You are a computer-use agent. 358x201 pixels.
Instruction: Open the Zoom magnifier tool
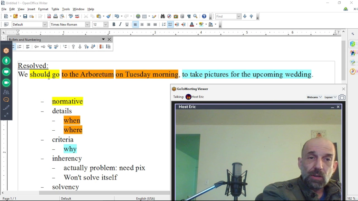tap(196, 16)
